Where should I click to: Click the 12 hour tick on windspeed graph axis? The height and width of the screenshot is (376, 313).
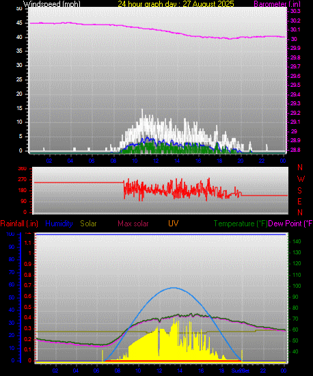[x=156, y=161]
